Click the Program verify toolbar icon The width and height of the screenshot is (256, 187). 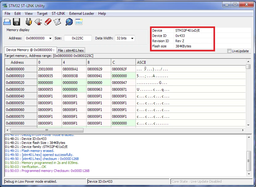57,22
